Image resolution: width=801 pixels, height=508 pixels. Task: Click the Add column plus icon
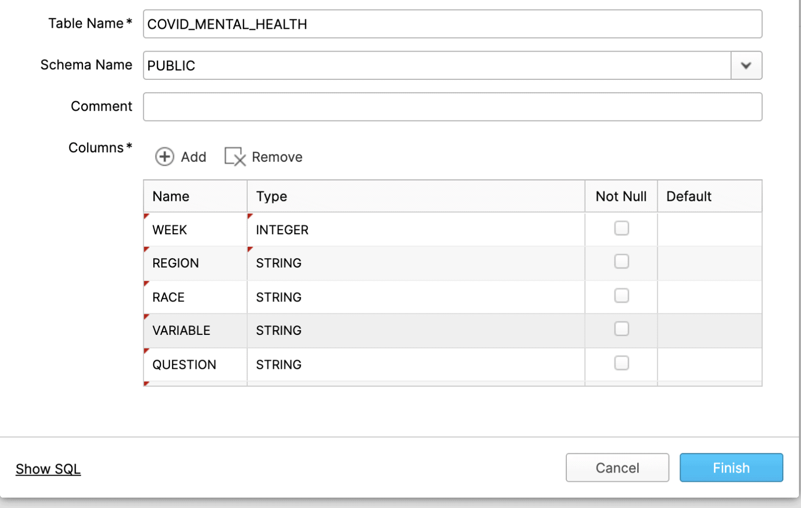(x=164, y=156)
